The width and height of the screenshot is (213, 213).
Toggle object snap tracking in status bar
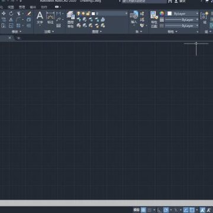pos(186,210)
